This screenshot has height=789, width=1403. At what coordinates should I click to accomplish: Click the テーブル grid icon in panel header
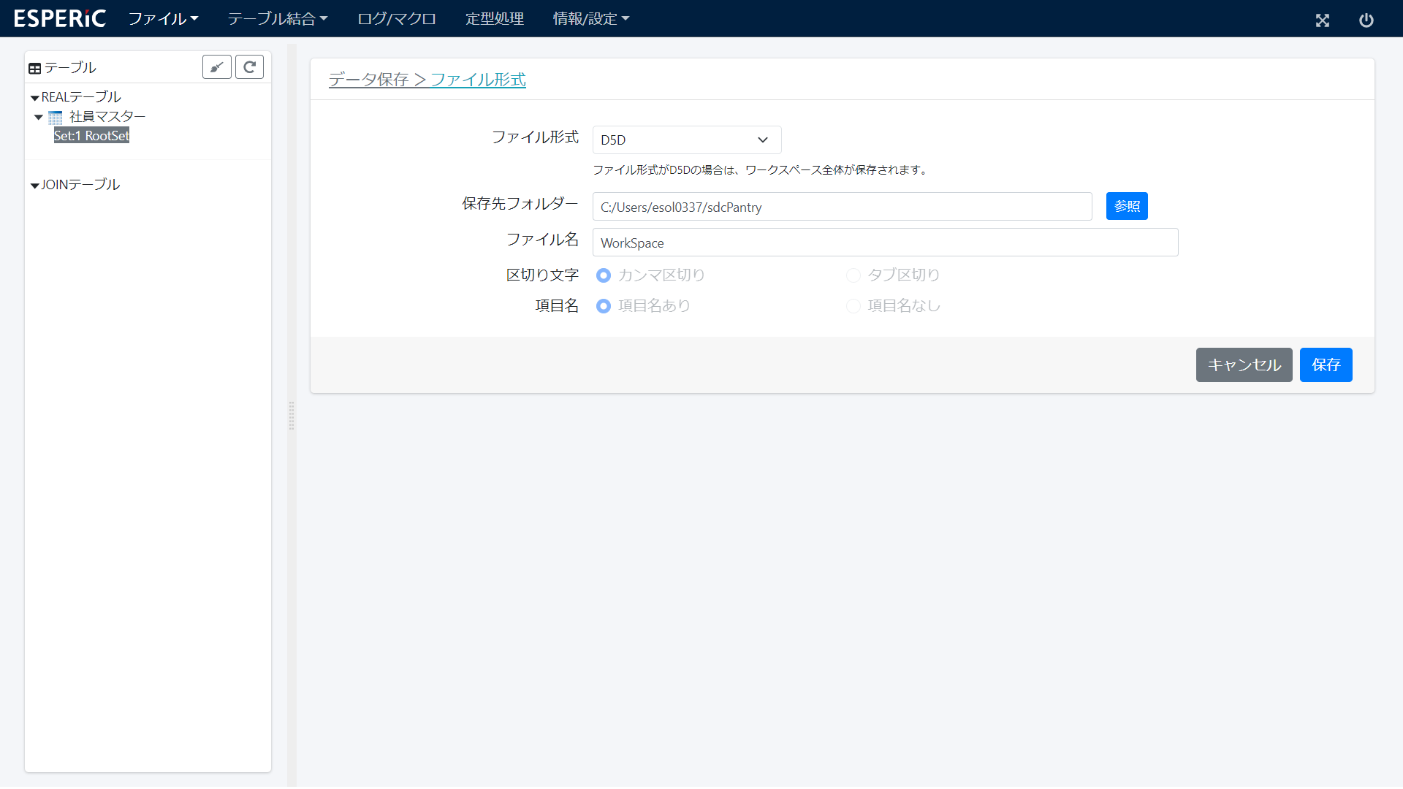click(34, 69)
